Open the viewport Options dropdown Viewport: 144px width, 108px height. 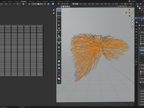pos(131,7)
